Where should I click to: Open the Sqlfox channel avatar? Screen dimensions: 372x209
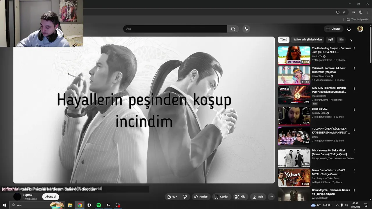click(17, 197)
